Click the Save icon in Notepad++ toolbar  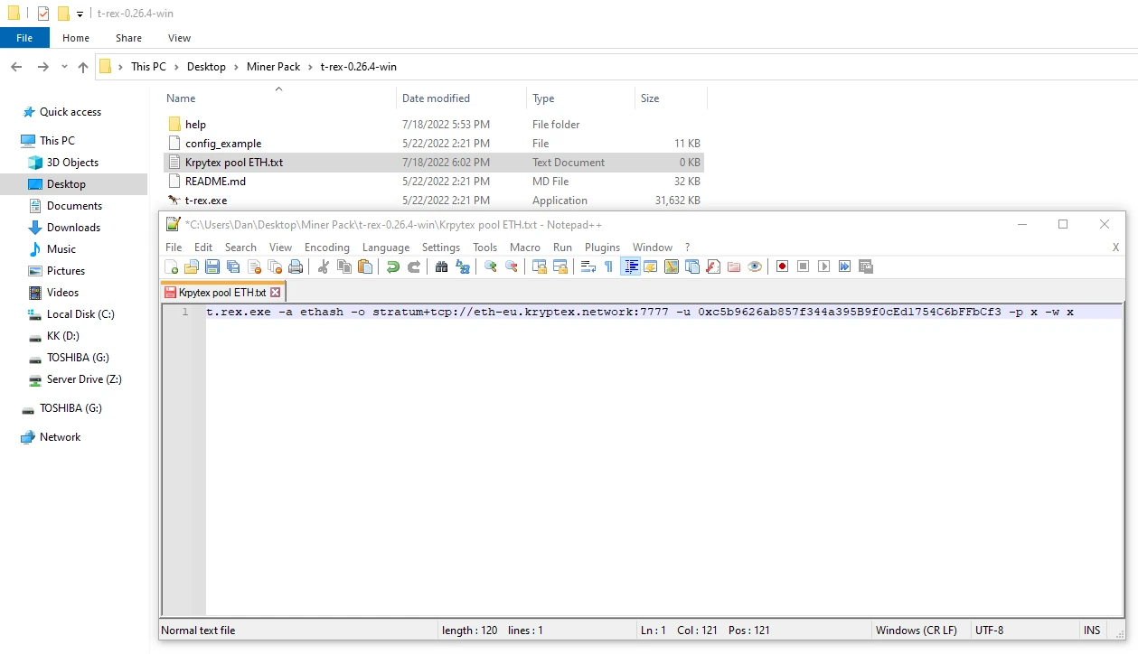tap(212, 266)
